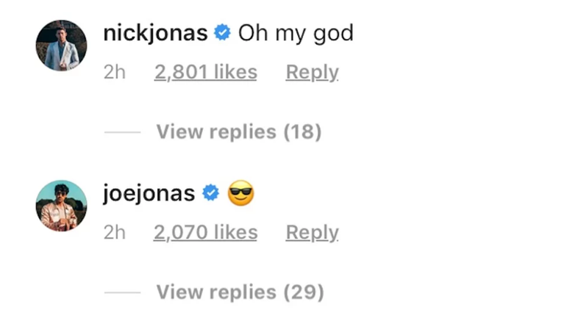Open nickjonas profile picture

61,46
